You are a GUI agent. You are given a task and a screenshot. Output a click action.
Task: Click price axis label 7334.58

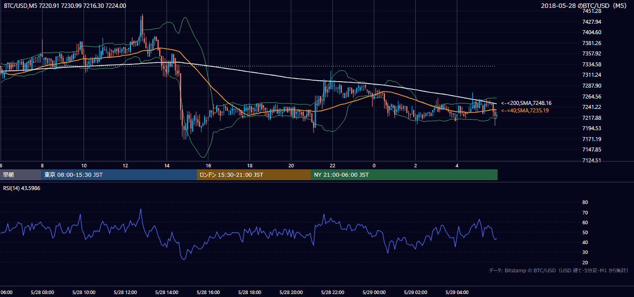coord(592,64)
